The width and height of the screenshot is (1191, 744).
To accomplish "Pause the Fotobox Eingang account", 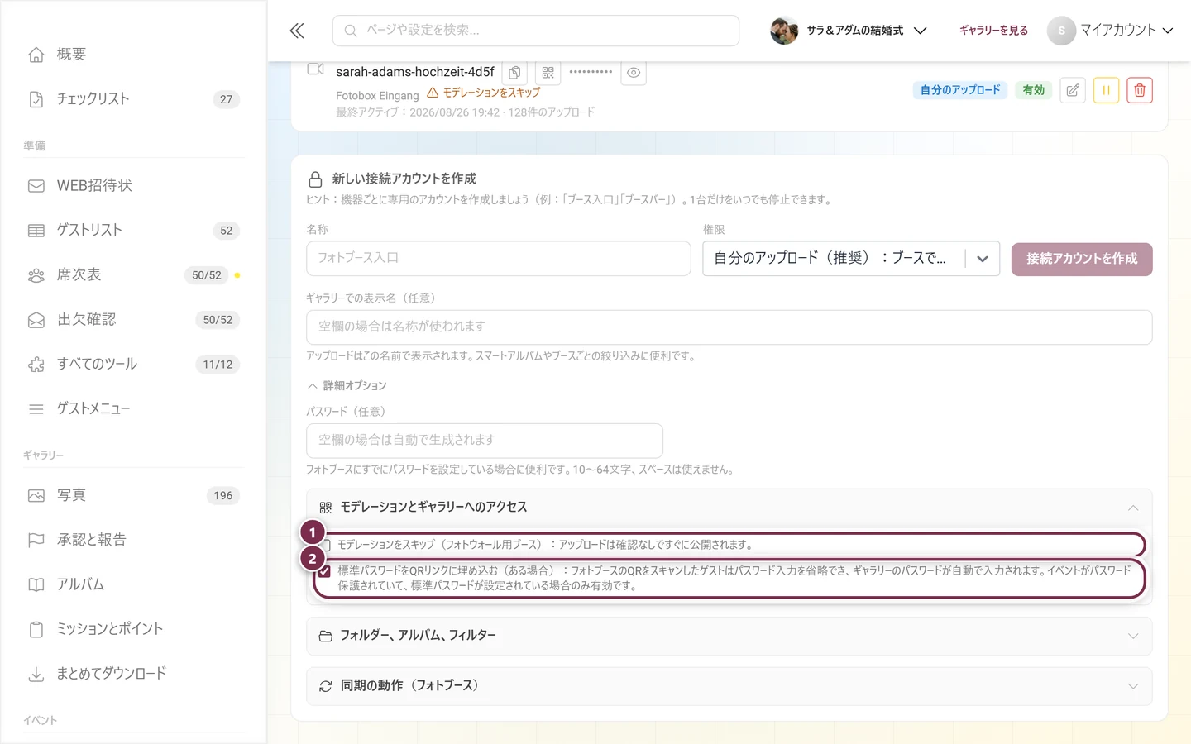I will click(x=1106, y=90).
